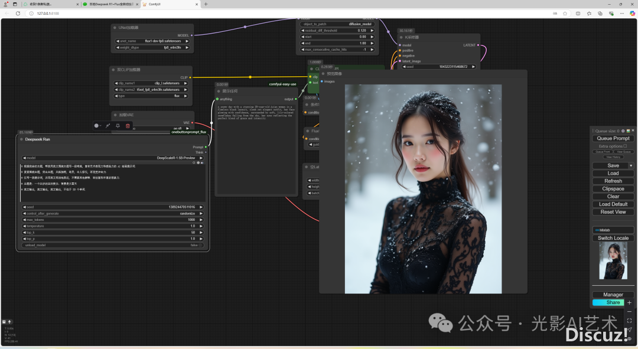Open browser split screen icon
The width and height of the screenshot is (638, 349).
tap(578, 14)
